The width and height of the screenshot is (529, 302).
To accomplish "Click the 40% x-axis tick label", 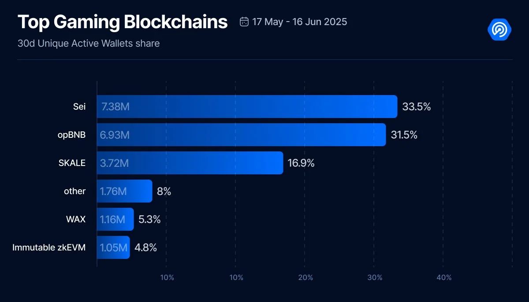I will (x=444, y=278).
